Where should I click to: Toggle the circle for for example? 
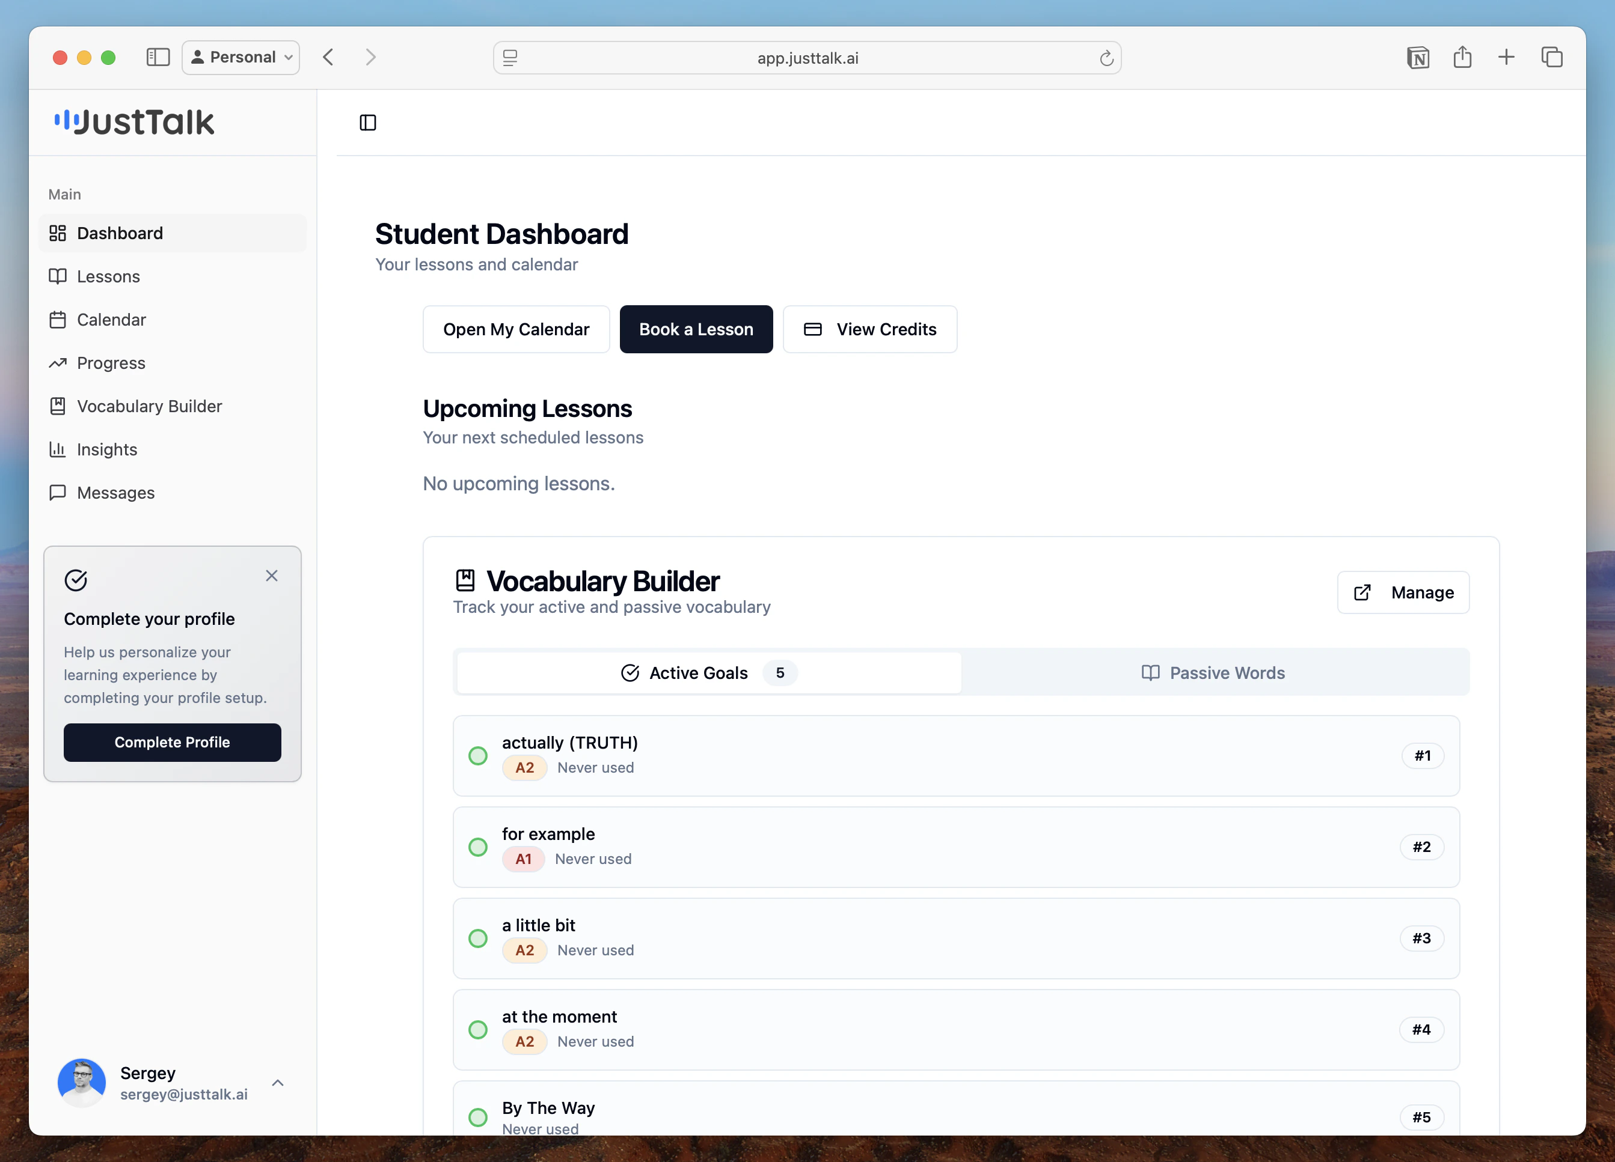tap(478, 847)
